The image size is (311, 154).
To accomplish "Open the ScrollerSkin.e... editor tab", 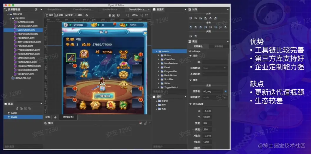I will click(x=111, y=9).
